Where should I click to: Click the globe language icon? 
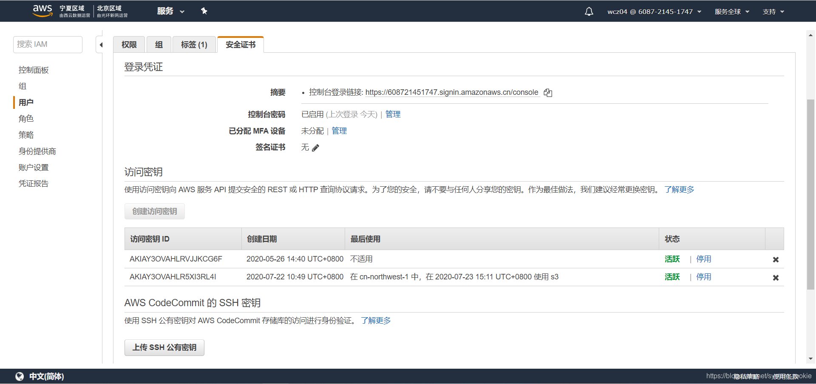point(20,376)
